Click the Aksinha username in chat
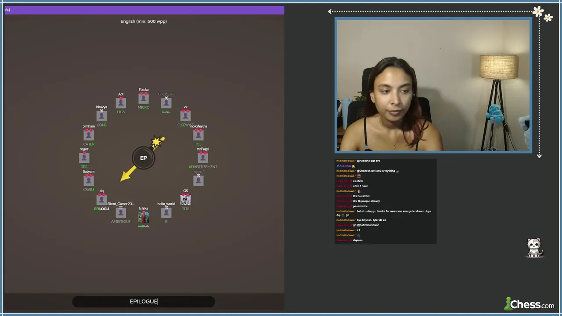The height and width of the screenshot is (316, 562). pos(345,166)
